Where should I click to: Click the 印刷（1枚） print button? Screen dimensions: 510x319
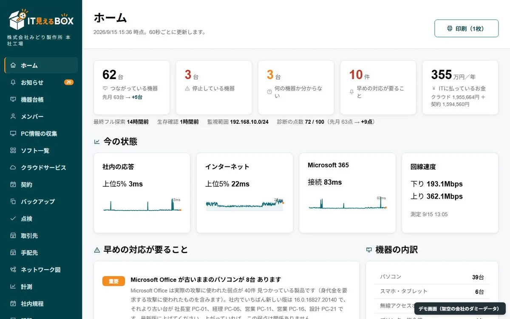tap(466, 28)
